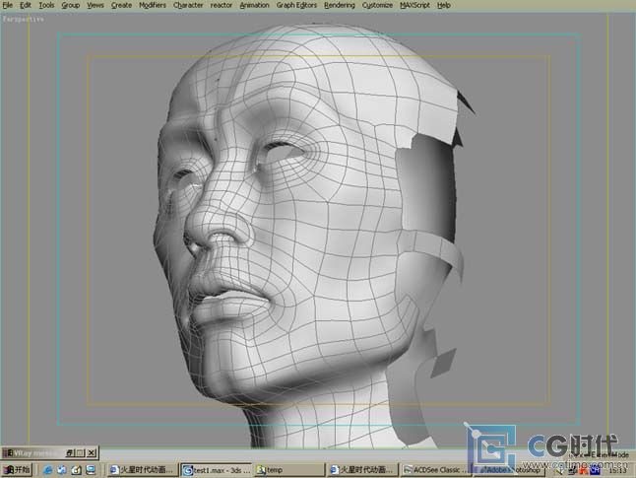This screenshot has height=478, width=636.
Task: Open the temp folder taskbar button
Action: [x=289, y=470]
